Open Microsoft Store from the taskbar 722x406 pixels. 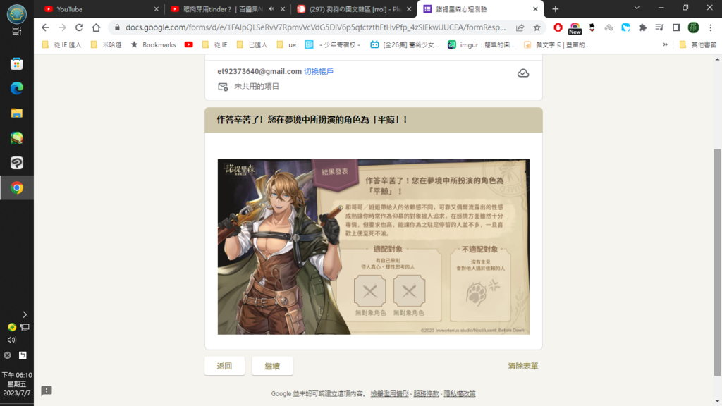pyautogui.click(x=17, y=63)
